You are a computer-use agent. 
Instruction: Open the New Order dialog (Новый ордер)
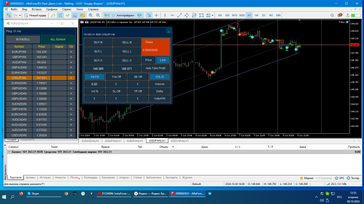(35, 15)
